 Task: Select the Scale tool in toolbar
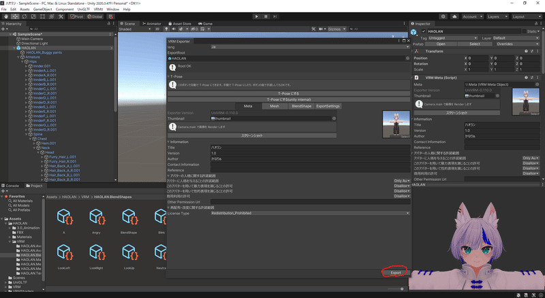pos(33,16)
